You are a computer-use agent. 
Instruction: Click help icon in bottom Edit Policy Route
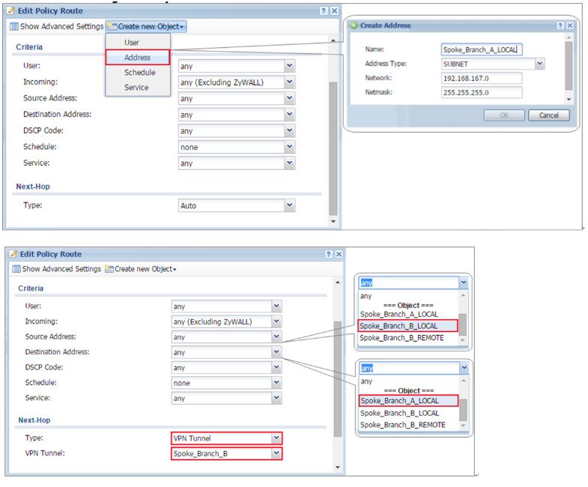point(328,255)
